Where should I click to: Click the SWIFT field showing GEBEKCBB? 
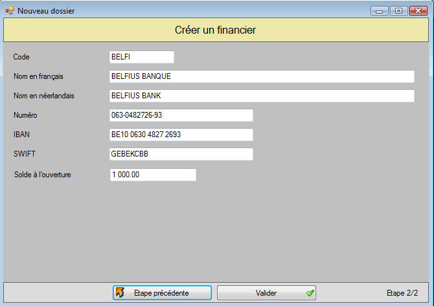pos(181,154)
